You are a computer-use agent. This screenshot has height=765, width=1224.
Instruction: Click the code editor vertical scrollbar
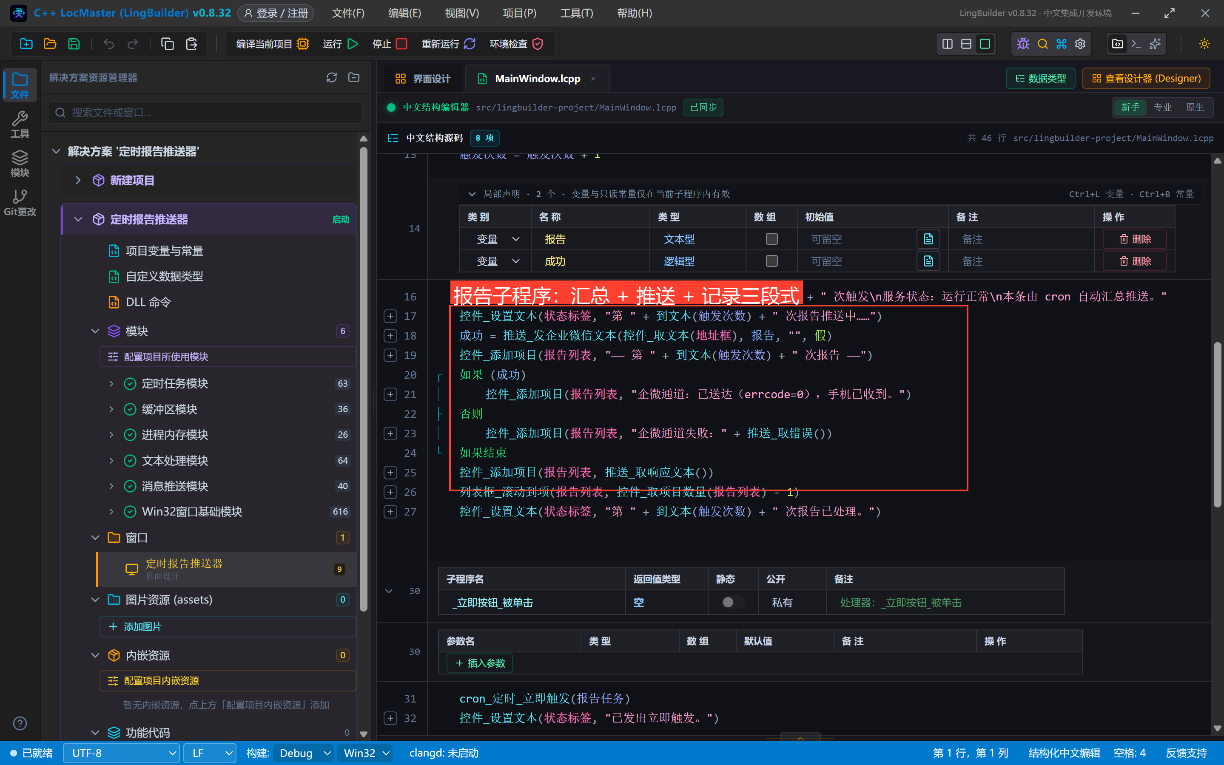point(1218,425)
